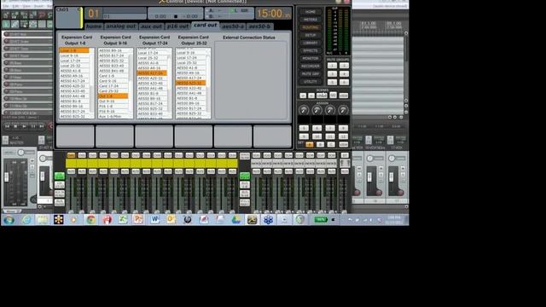
Task: Open Windows Explorer from the taskbar
Action: (x=42, y=220)
